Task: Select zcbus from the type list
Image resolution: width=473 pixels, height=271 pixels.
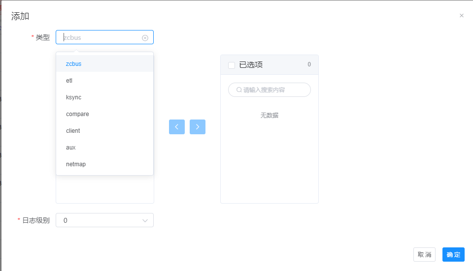Action: pyautogui.click(x=74, y=64)
